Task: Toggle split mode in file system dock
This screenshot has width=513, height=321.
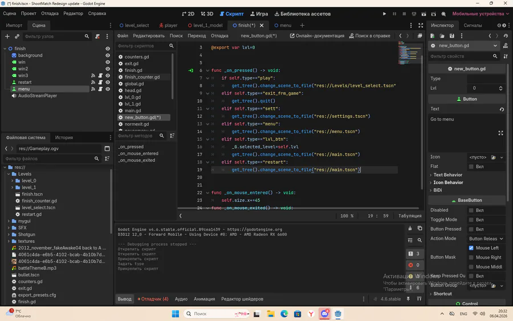Action: coord(107,149)
